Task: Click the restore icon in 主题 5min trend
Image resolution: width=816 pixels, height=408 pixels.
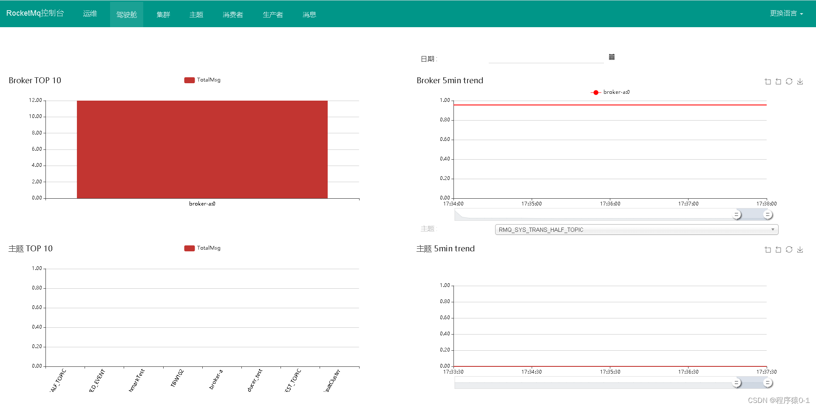Action: pyautogui.click(x=789, y=250)
